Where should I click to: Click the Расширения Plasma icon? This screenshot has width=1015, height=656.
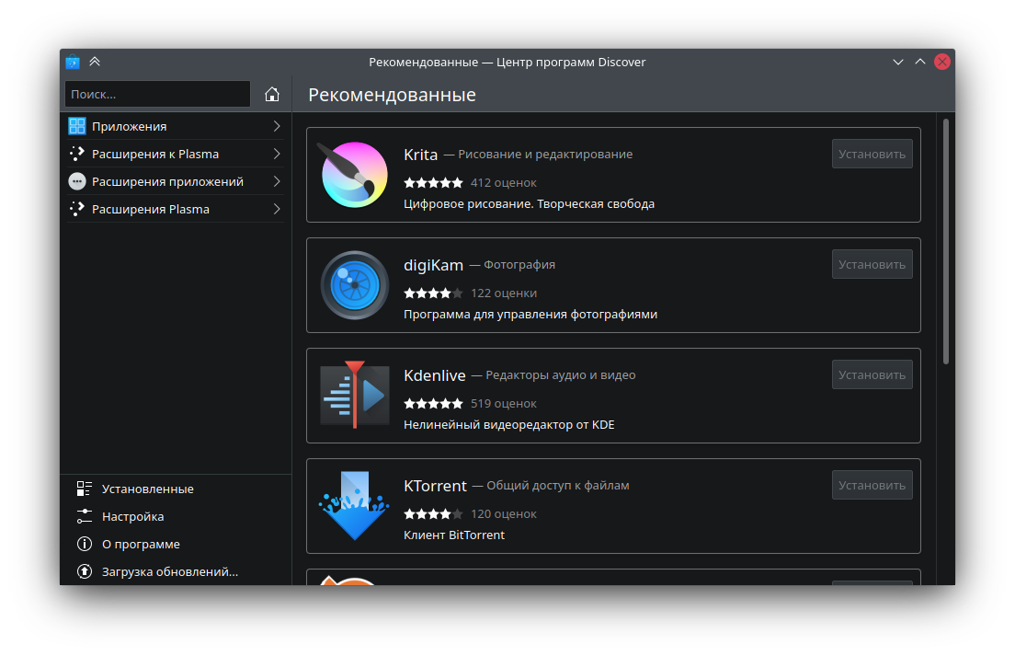coord(77,209)
